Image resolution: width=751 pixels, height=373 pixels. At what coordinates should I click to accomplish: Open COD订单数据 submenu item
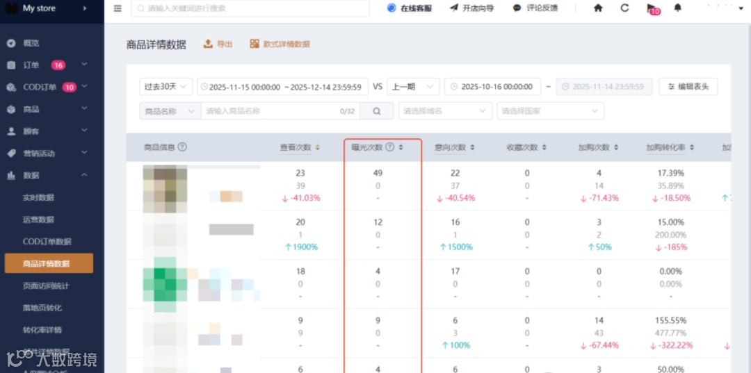pyautogui.click(x=47, y=242)
